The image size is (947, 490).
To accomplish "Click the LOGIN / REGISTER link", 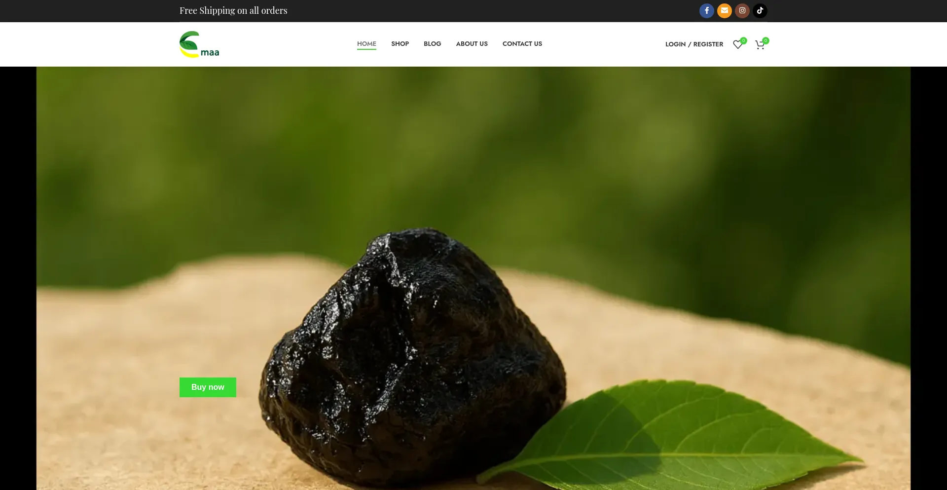I will pyautogui.click(x=694, y=44).
